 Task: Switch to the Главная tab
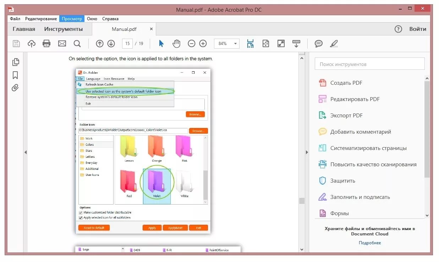click(23, 29)
